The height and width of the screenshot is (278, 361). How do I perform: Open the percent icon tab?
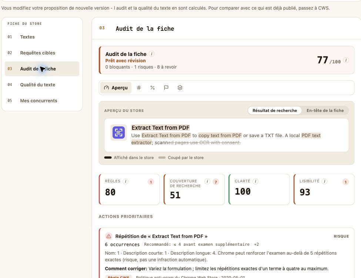coord(153,87)
